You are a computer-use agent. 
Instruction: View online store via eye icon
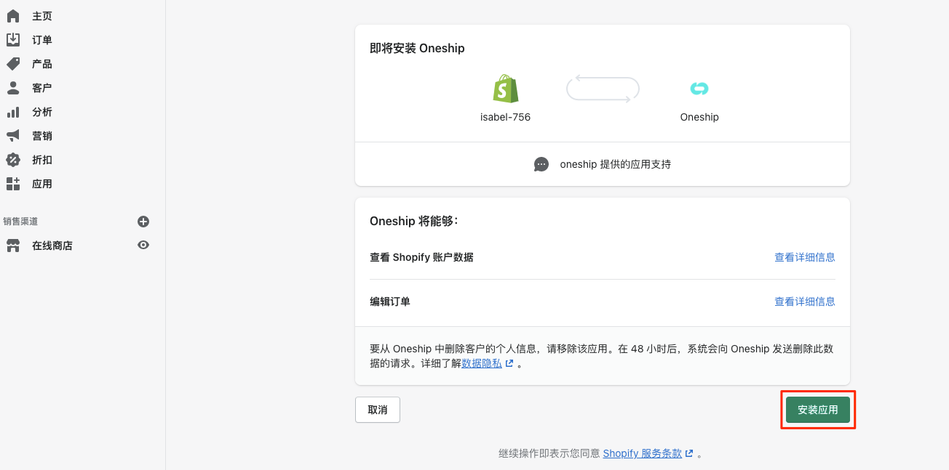[x=143, y=246]
